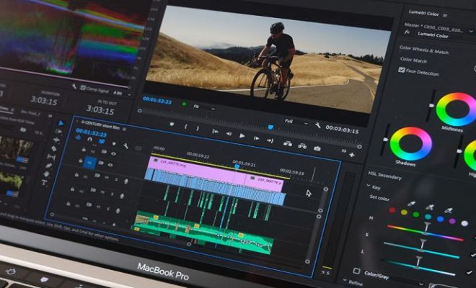Show more transport buttons chevrons
The height and width of the screenshot is (288, 476).
[343, 151]
